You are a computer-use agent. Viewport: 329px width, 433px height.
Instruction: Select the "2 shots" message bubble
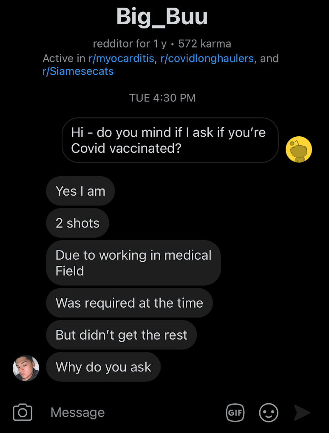(77, 223)
